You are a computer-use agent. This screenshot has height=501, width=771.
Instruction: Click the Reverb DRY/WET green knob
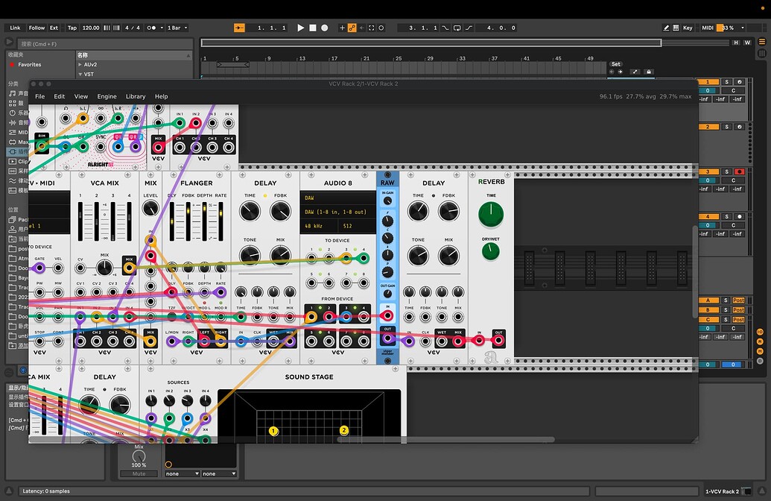490,251
